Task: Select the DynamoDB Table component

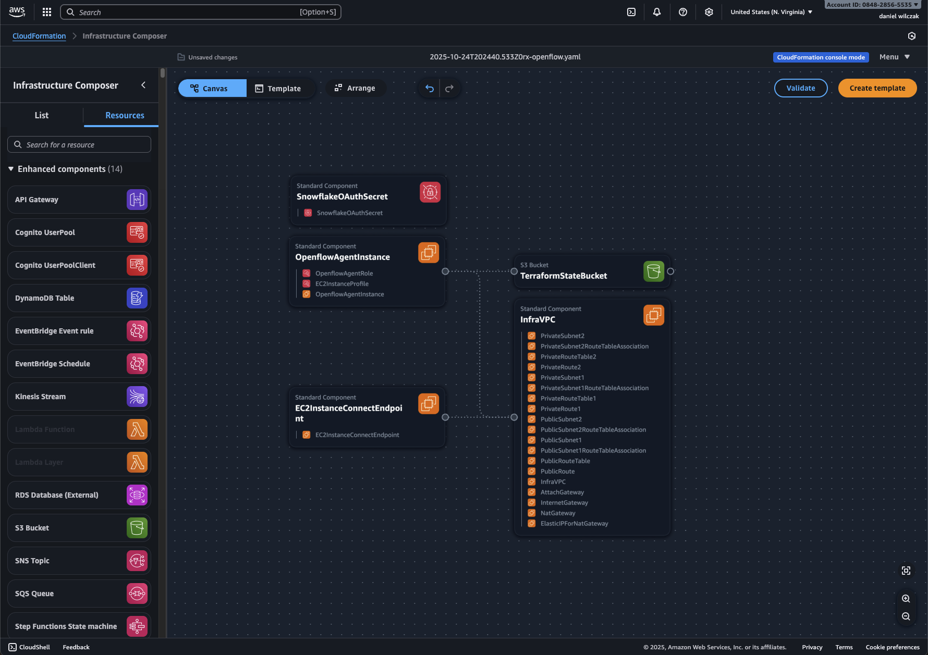Action: [x=79, y=298]
